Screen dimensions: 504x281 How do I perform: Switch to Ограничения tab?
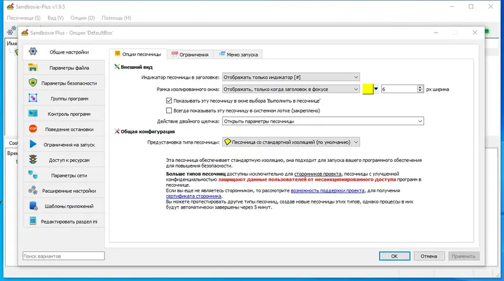pyautogui.click(x=190, y=54)
